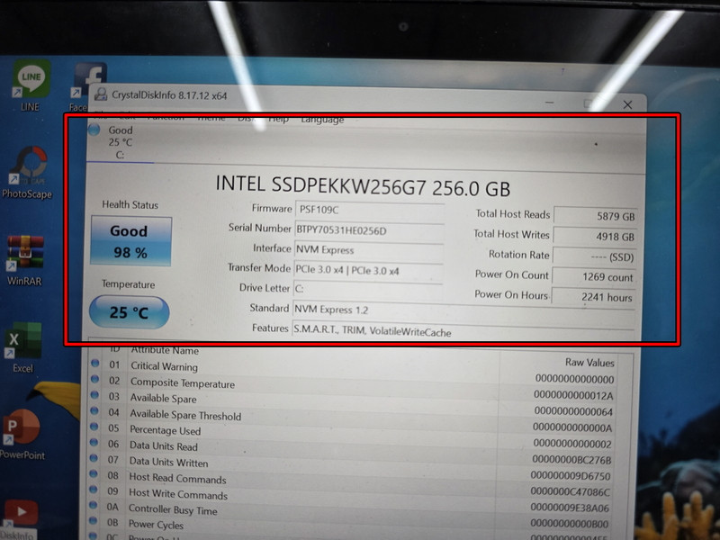This screenshot has width=720, height=540.
Task: Open the Help menu
Action: point(278,119)
